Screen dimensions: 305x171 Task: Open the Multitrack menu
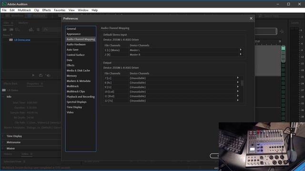pyautogui.click(x=24, y=10)
